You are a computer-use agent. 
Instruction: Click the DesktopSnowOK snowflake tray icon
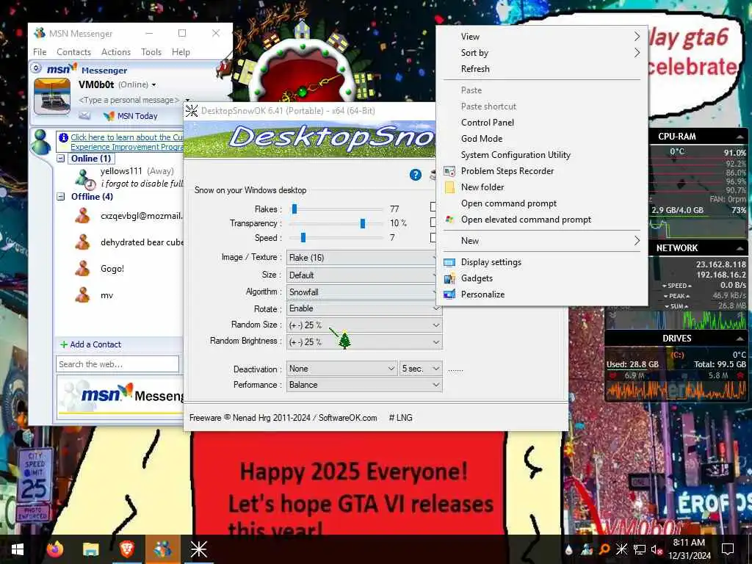point(621,549)
